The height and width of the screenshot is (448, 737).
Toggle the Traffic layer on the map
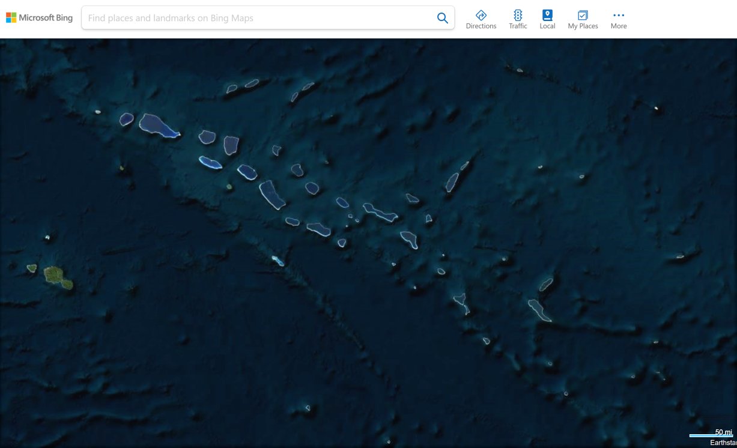[518, 19]
